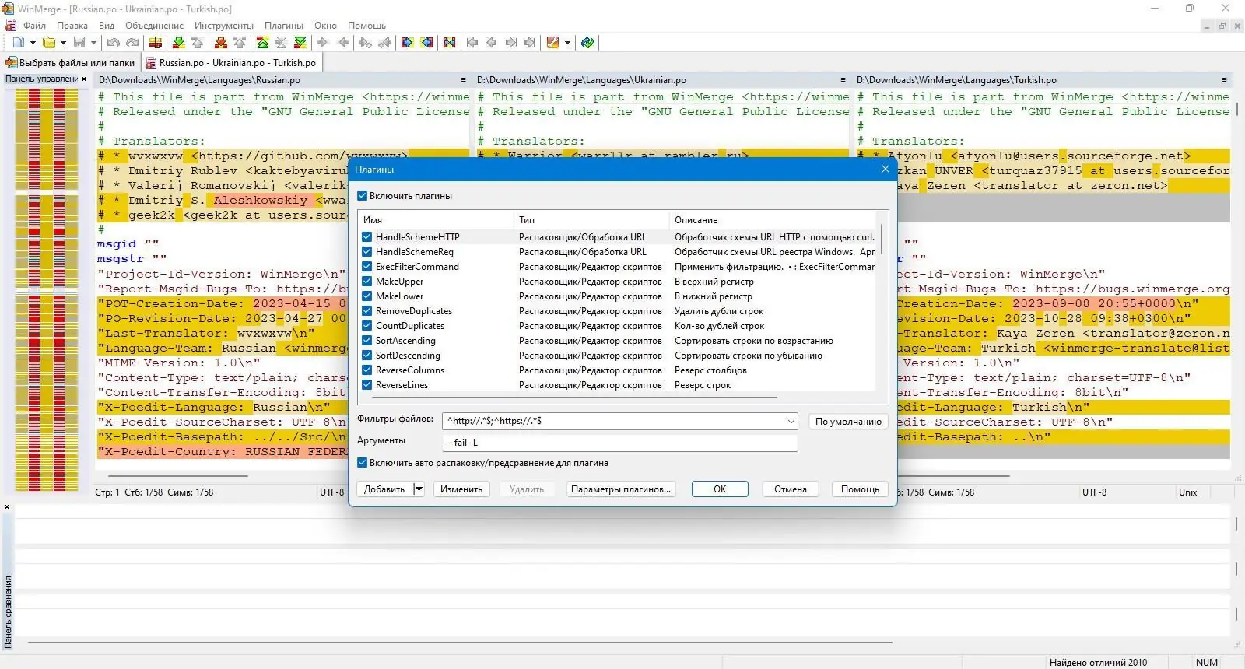Click the Open folder toolbar icon
Image resolution: width=1245 pixels, height=669 pixels.
pyautogui.click(x=49, y=43)
